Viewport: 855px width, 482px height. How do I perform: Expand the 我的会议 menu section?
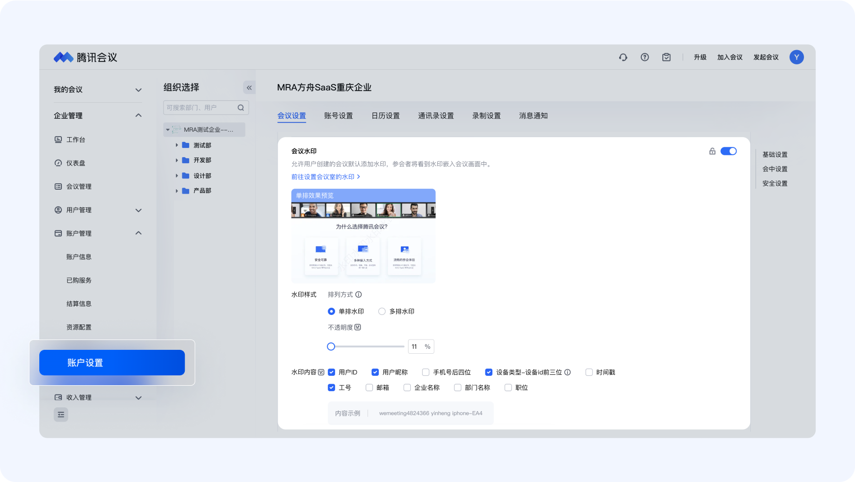[x=139, y=90]
